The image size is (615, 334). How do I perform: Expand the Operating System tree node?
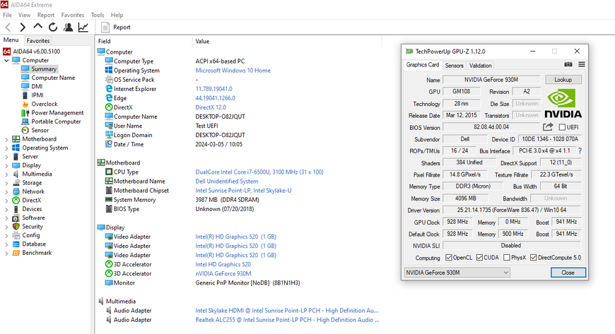[x=6, y=148]
